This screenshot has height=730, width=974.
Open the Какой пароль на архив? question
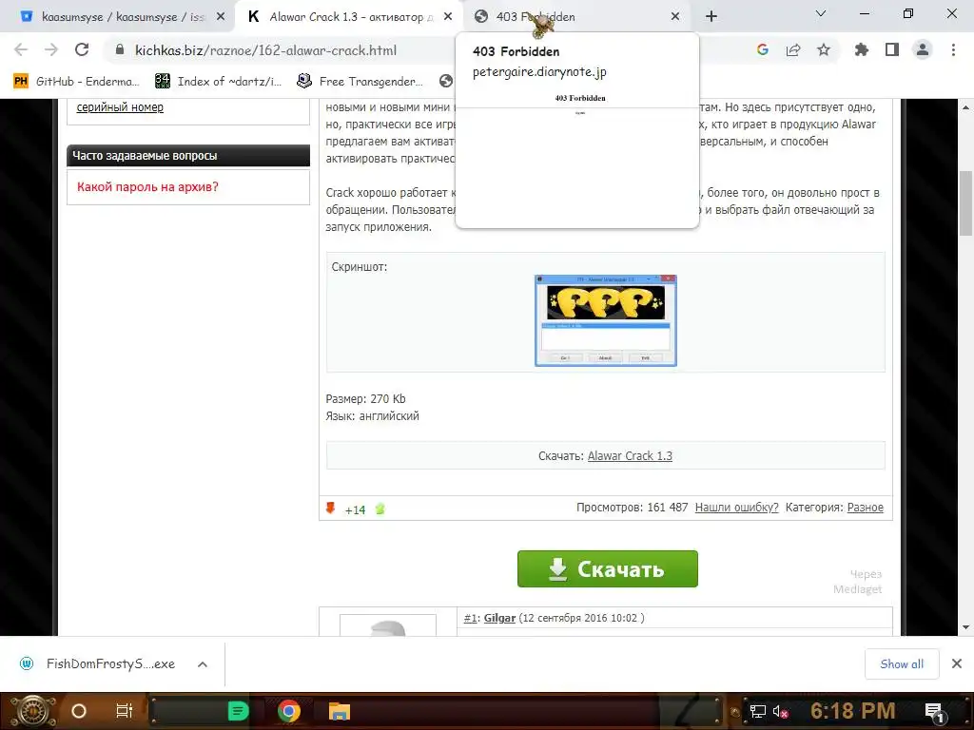(x=147, y=187)
